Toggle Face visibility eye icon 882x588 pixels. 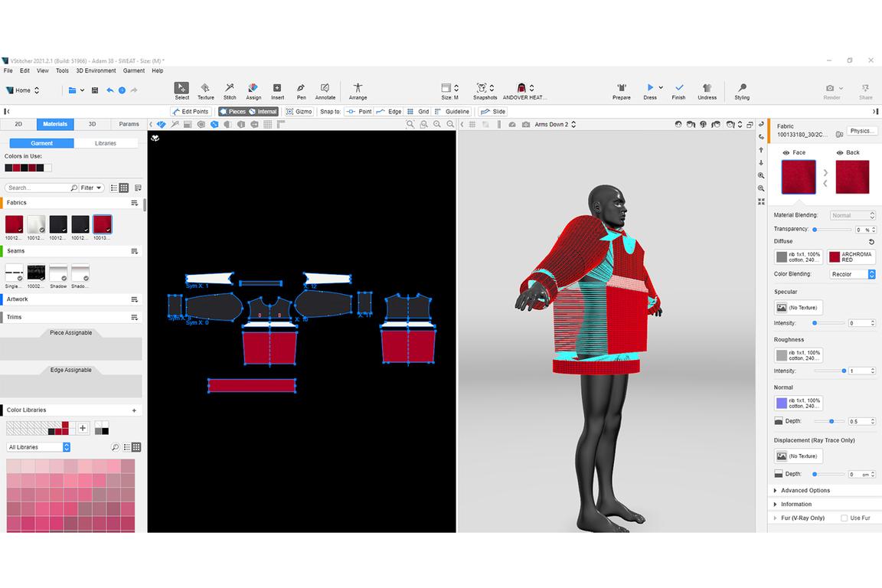click(x=786, y=152)
